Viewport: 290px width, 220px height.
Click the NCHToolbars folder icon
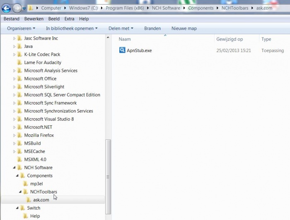(26, 192)
